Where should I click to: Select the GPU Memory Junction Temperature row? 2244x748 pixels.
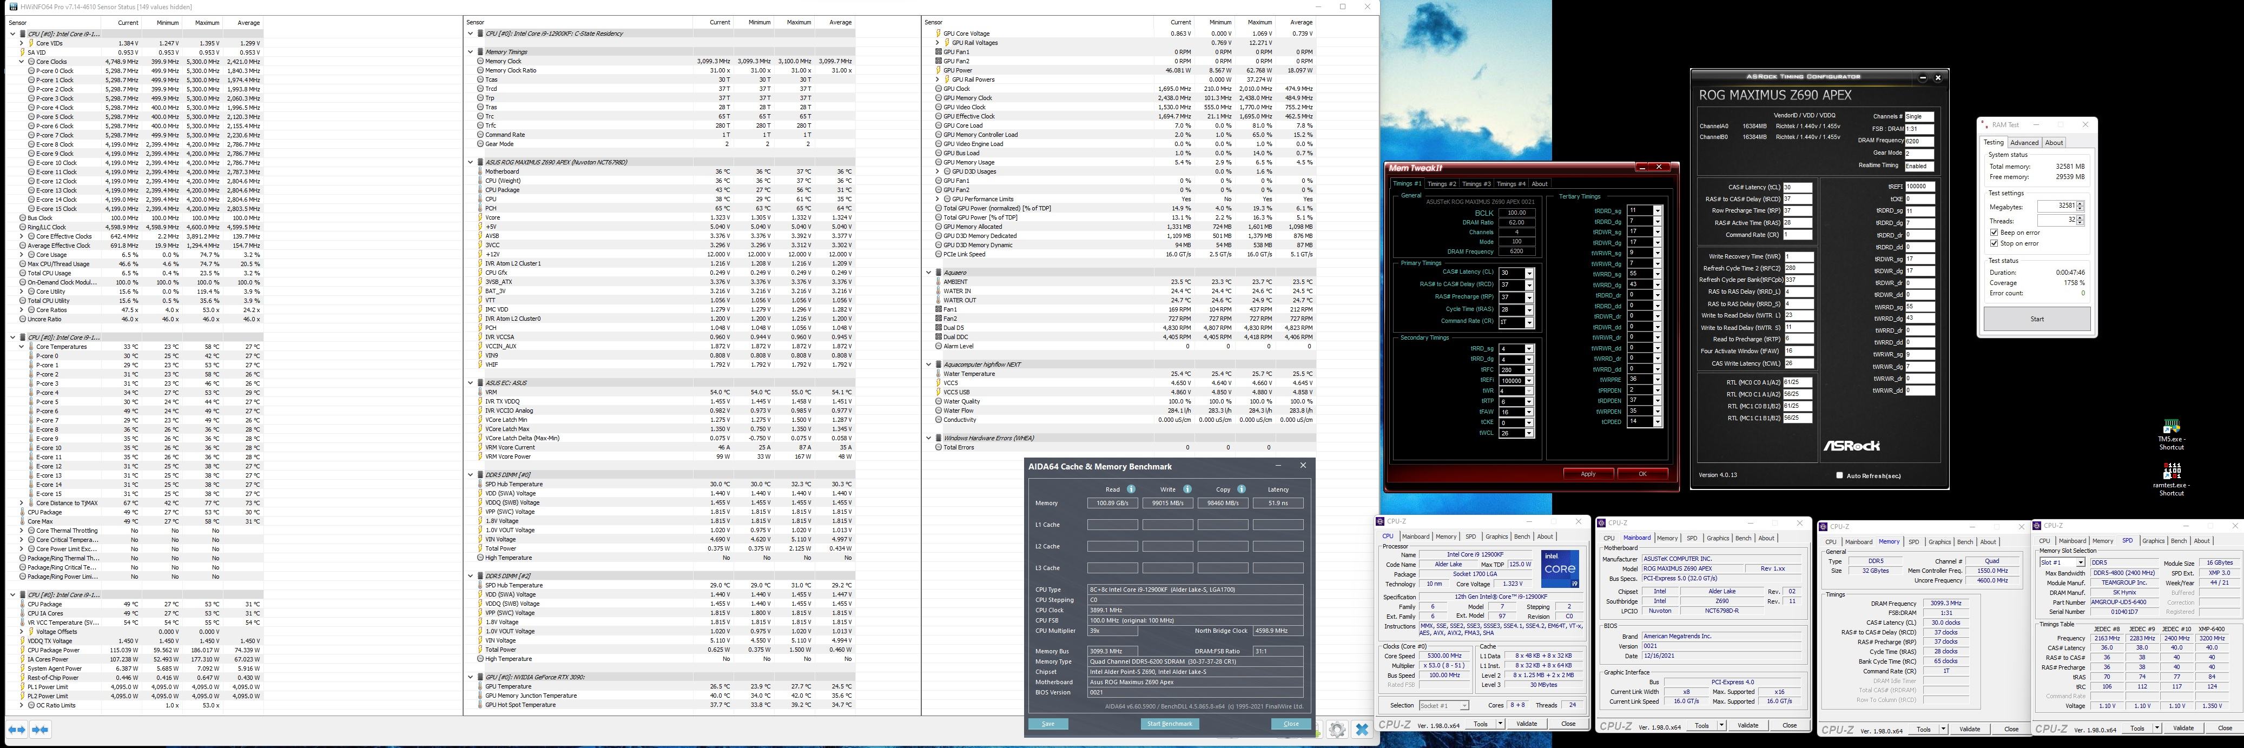661,696
